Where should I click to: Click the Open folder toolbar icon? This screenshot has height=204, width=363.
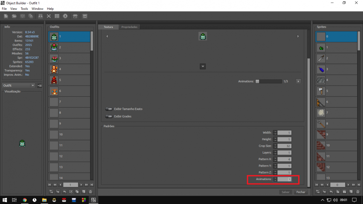tap(14, 16)
